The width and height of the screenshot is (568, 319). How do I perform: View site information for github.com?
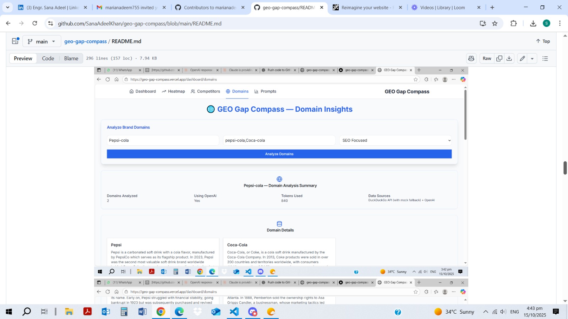(x=50, y=23)
